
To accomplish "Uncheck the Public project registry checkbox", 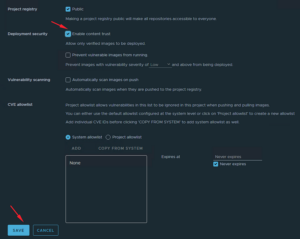I will point(68,9).
